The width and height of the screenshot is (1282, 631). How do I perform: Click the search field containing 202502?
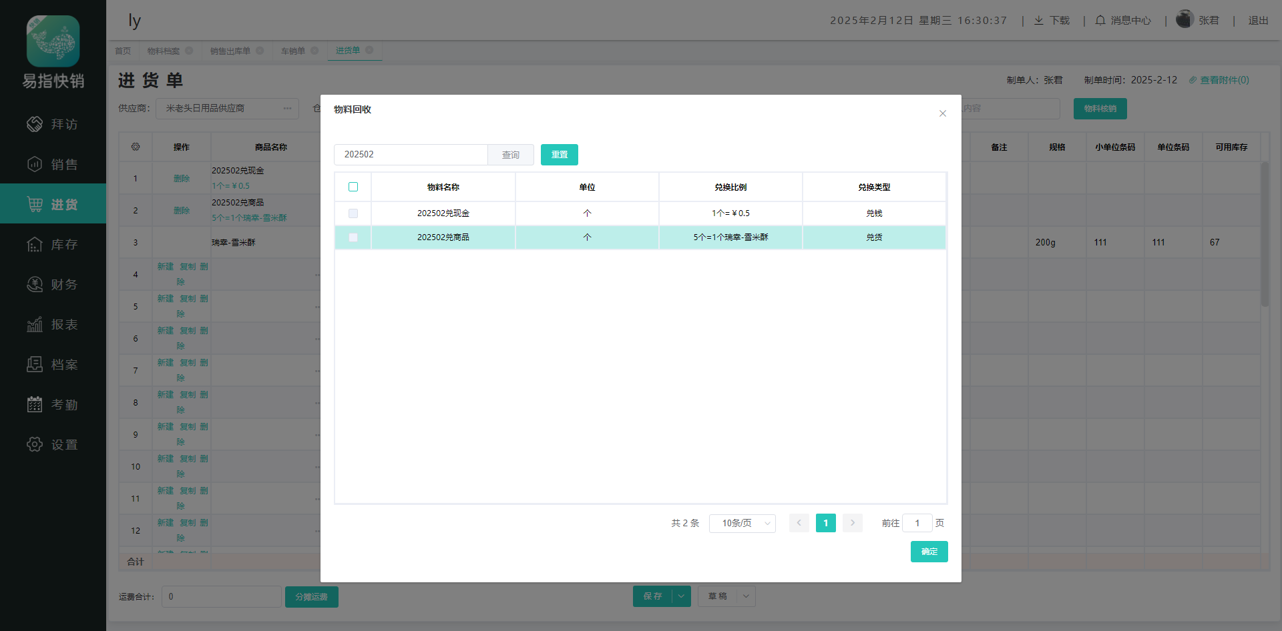click(411, 155)
